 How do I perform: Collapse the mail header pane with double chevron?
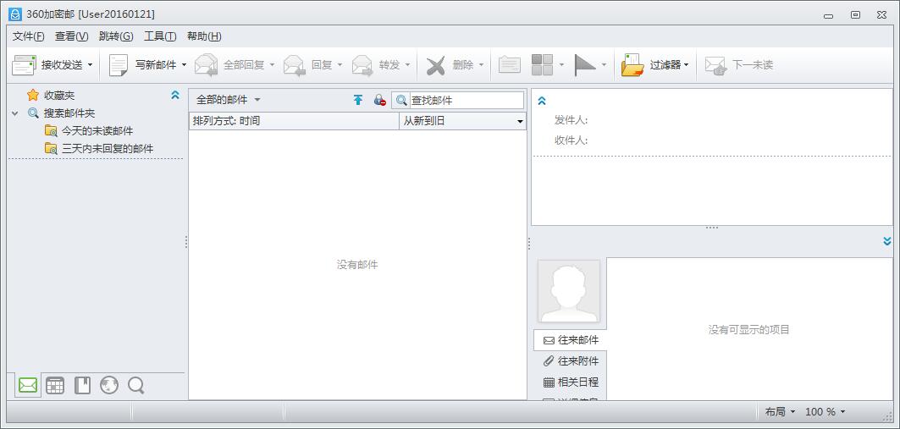pyautogui.click(x=542, y=101)
